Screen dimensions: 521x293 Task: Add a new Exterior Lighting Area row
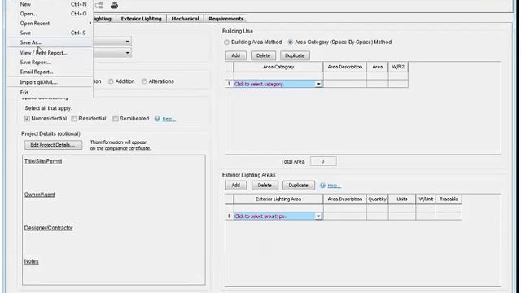click(236, 186)
